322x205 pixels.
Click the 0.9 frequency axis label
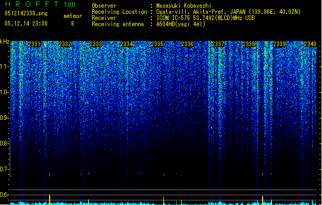(x=4, y=118)
